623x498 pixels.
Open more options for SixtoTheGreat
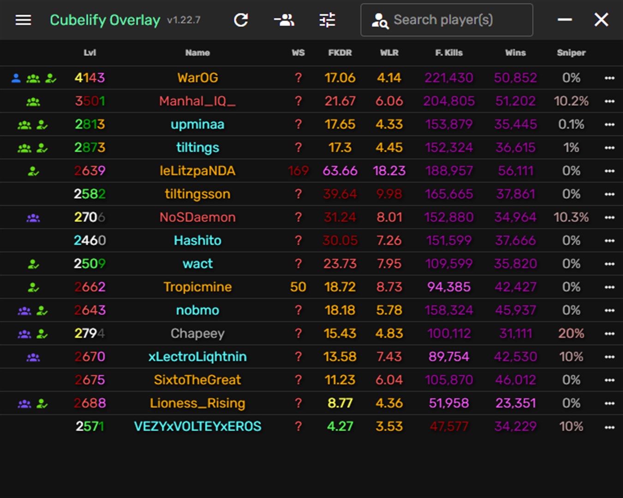609,380
